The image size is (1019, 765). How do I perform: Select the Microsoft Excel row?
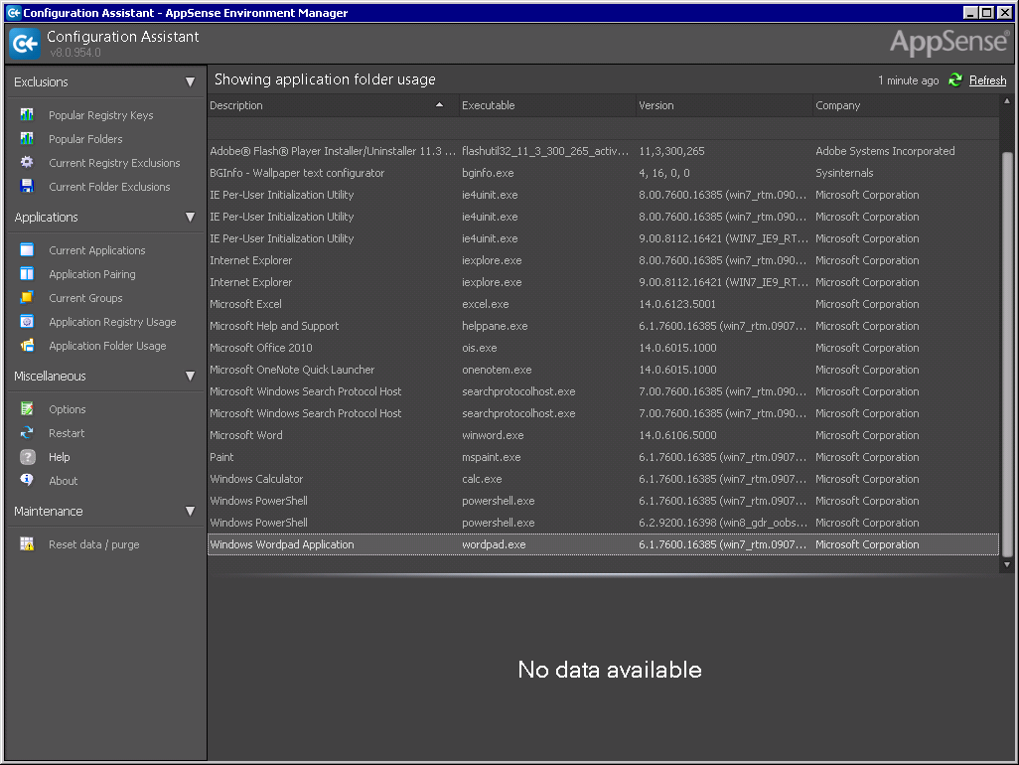tap(603, 304)
